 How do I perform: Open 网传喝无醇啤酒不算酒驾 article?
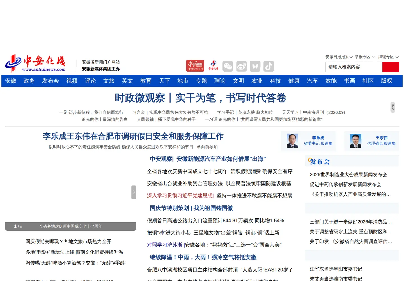[75, 263]
